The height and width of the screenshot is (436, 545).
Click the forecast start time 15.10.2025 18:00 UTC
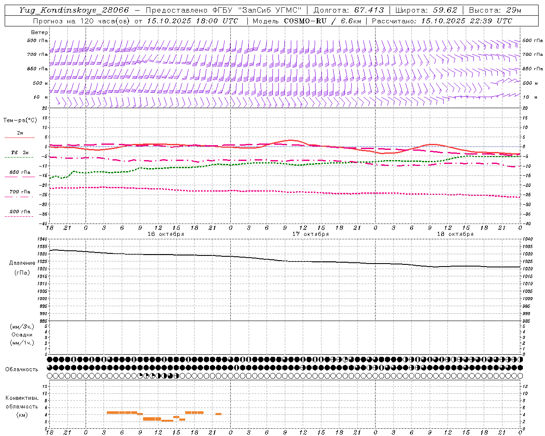192,21
